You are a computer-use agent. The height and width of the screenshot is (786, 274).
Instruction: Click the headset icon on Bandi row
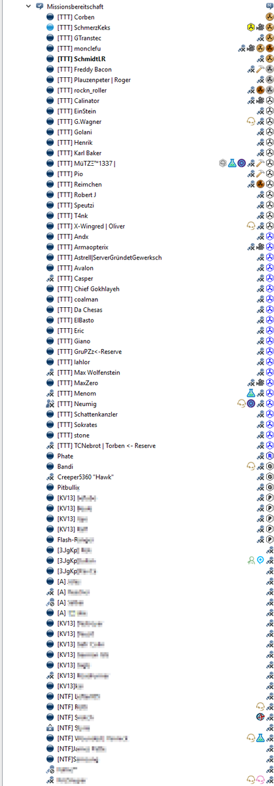pyautogui.click(x=250, y=467)
